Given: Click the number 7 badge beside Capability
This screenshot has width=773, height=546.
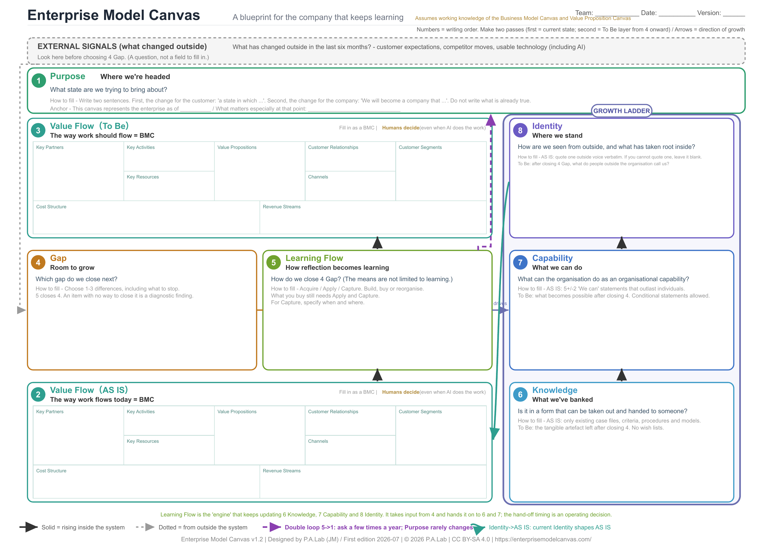Looking at the screenshot, I should 520,262.
